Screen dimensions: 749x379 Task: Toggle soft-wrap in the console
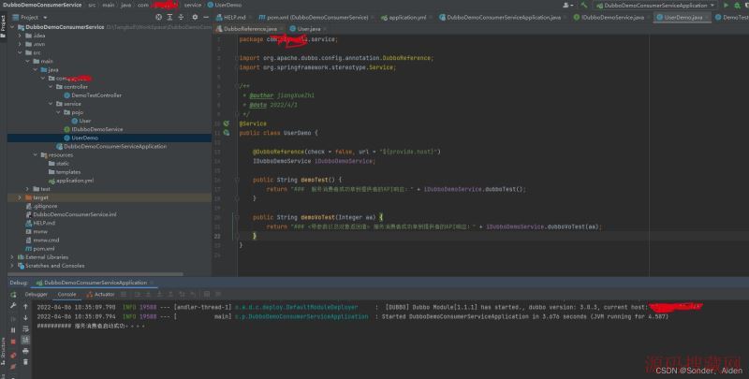pos(26,328)
